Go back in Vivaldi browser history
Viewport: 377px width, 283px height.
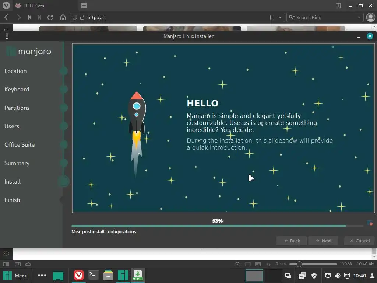click(x=7, y=17)
